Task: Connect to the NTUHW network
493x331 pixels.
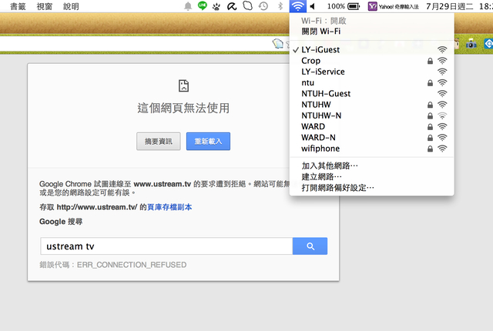Action: [371, 105]
